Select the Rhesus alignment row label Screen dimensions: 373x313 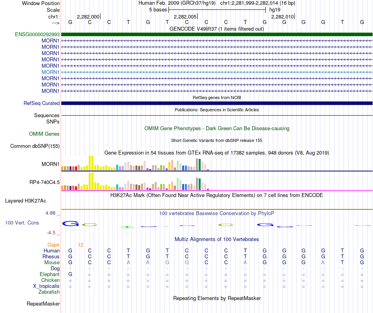[x=51, y=256]
